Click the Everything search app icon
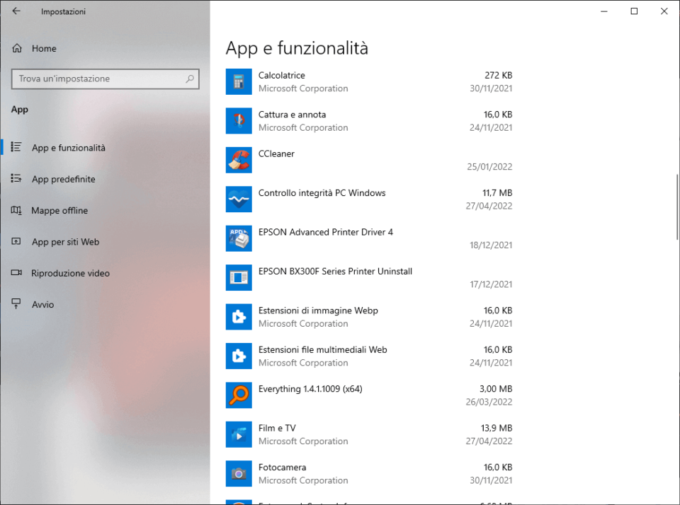This screenshot has height=505, width=680. point(239,395)
